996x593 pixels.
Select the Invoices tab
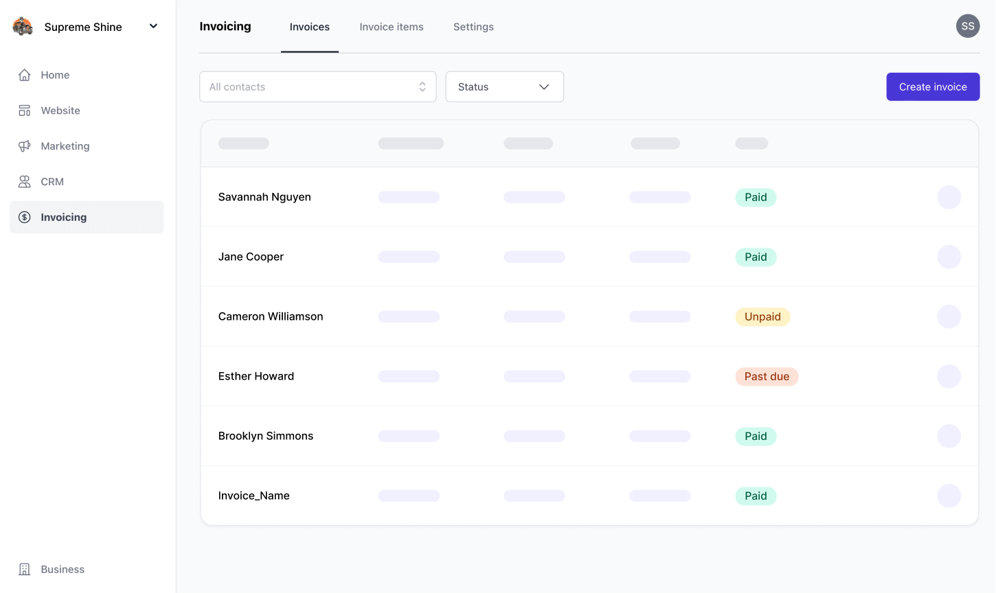[x=309, y=27]
